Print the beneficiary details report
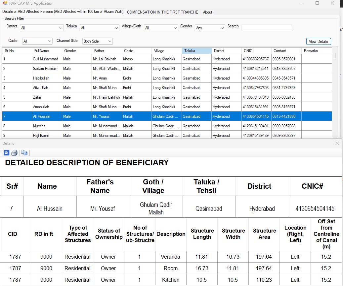Viewport: 343px width, 286px height. 14,153
